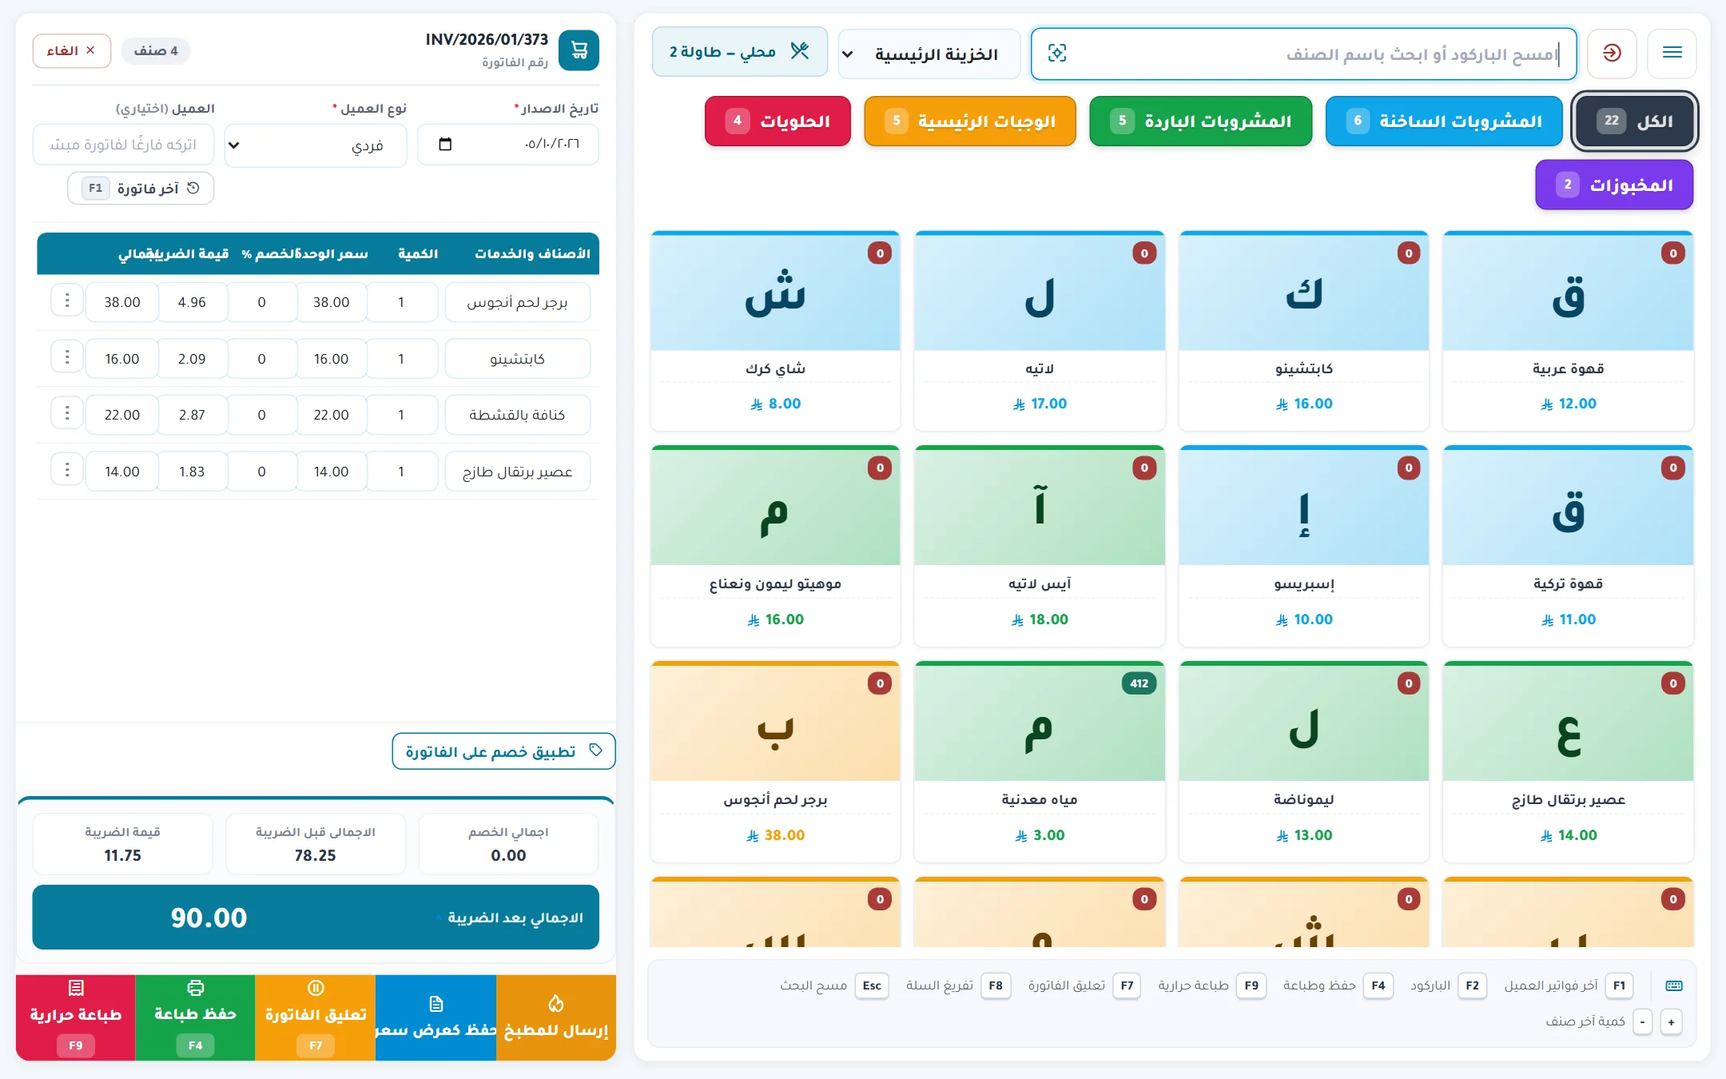Click the shopping cart invoice icon

pyautogui.click(x=579, y=50)
